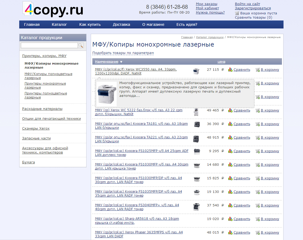Click cart icon for Kyocera TA181 row
This screenshot has width=303, height=240.
pyautogui.click(x=258, y=124)
